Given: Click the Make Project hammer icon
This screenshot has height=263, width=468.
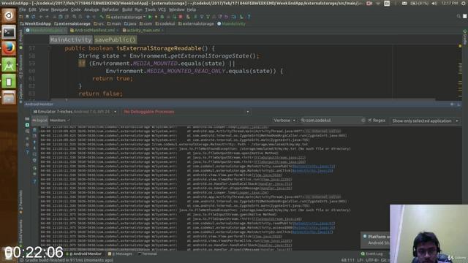Looking at the screenshot, I should coord(102,17).
